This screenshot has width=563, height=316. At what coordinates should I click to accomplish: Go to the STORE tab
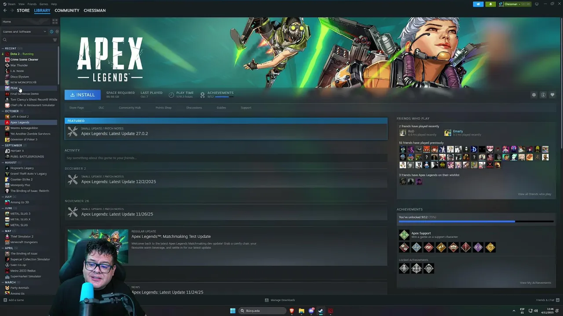[x=23, y=10]
